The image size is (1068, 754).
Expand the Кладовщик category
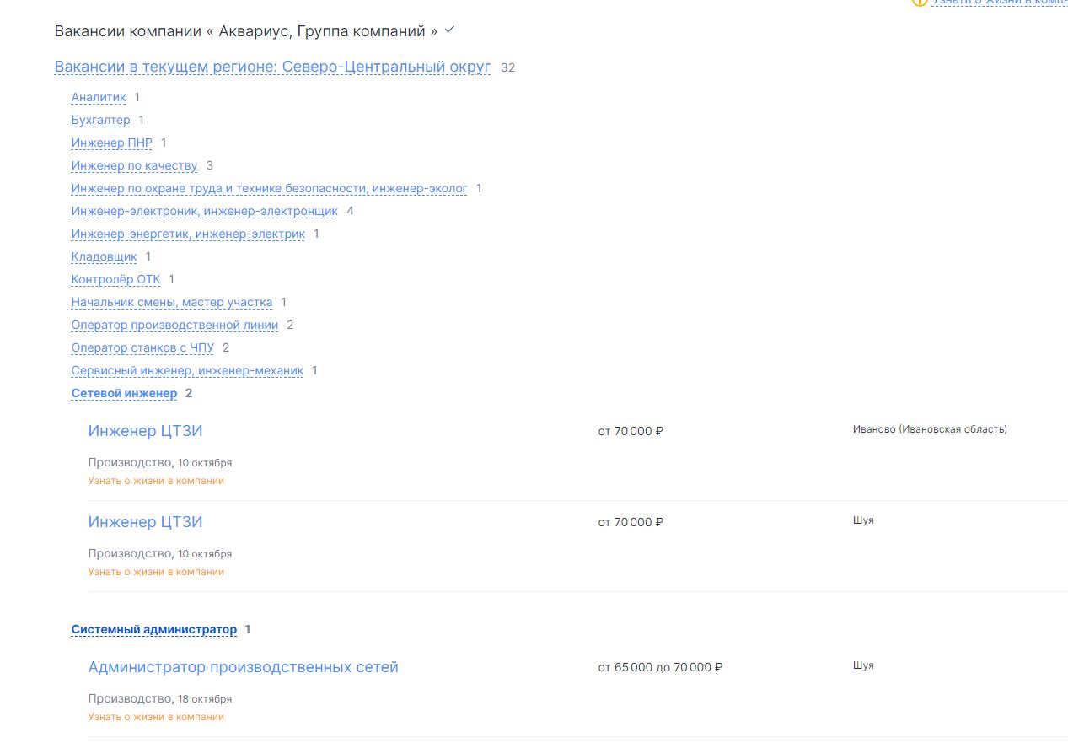click(x=104, y=257)
